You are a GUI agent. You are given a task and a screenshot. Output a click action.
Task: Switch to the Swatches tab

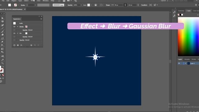[x=181, y=11]
